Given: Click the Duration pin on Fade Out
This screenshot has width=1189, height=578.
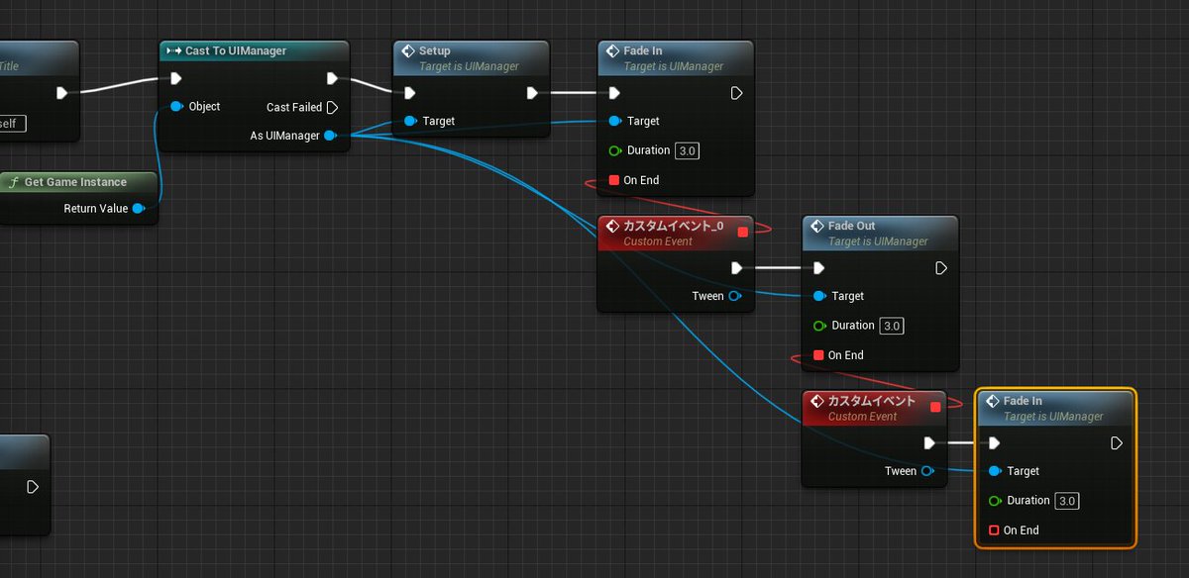Looking at the screenshot, I should (818, 326).
